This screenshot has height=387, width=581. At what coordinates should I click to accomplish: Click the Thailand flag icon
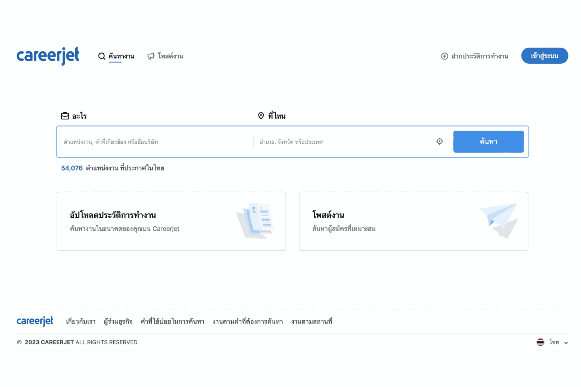(x=540, y=342)
